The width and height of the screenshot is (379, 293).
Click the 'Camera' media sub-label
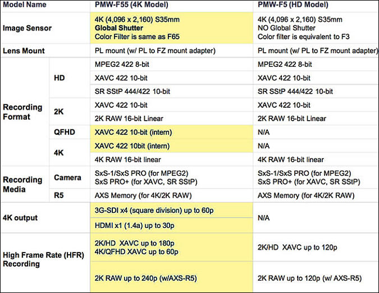67,177
